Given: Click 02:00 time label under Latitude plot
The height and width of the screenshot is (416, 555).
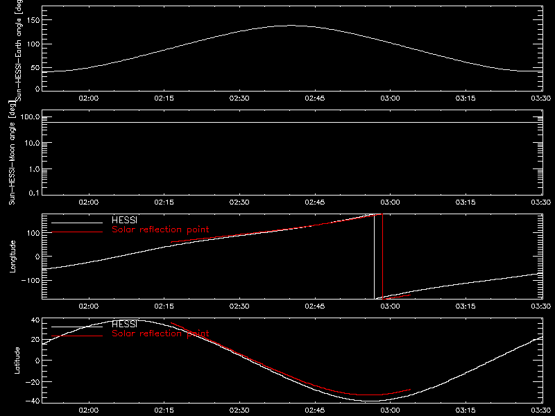Looking at the screenshot, I should pos(89,410).
